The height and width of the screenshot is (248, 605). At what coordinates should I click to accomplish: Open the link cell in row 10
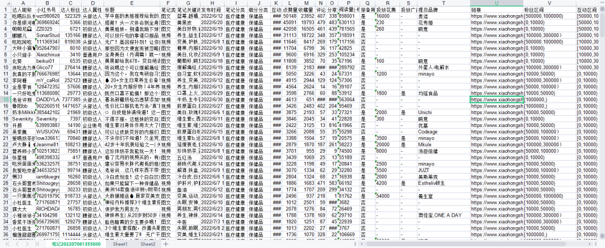[496, 67]
